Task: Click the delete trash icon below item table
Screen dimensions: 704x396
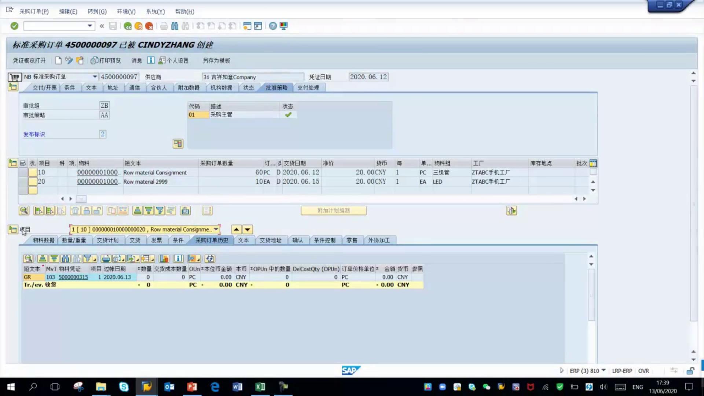Action: coord(75,210)
